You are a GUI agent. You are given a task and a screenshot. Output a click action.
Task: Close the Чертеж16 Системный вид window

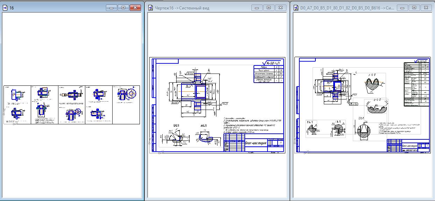pyautogui.click(x=280, y=7)
